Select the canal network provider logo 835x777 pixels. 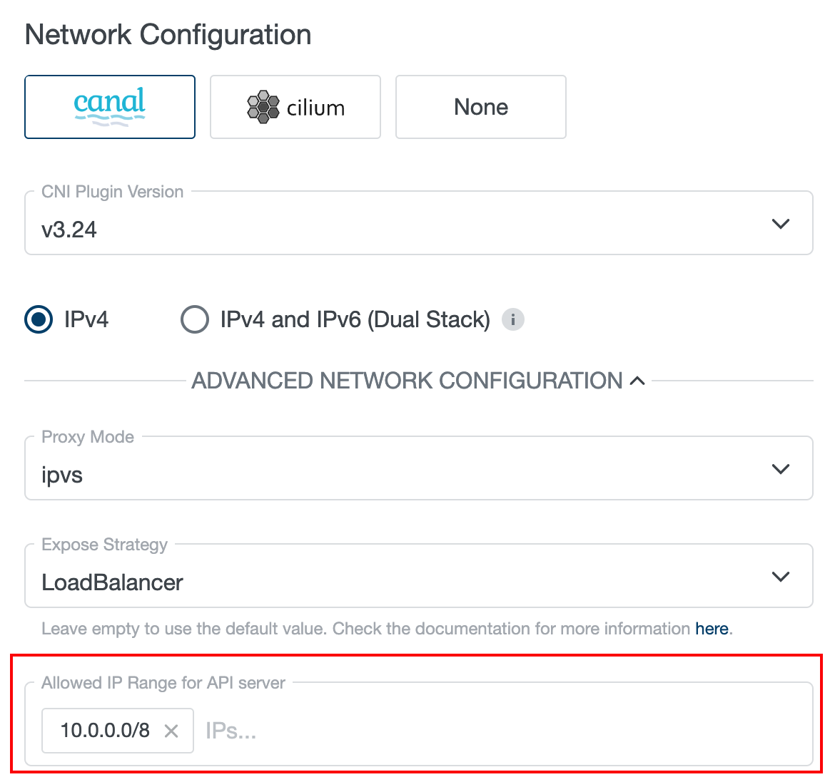point(109,106)
